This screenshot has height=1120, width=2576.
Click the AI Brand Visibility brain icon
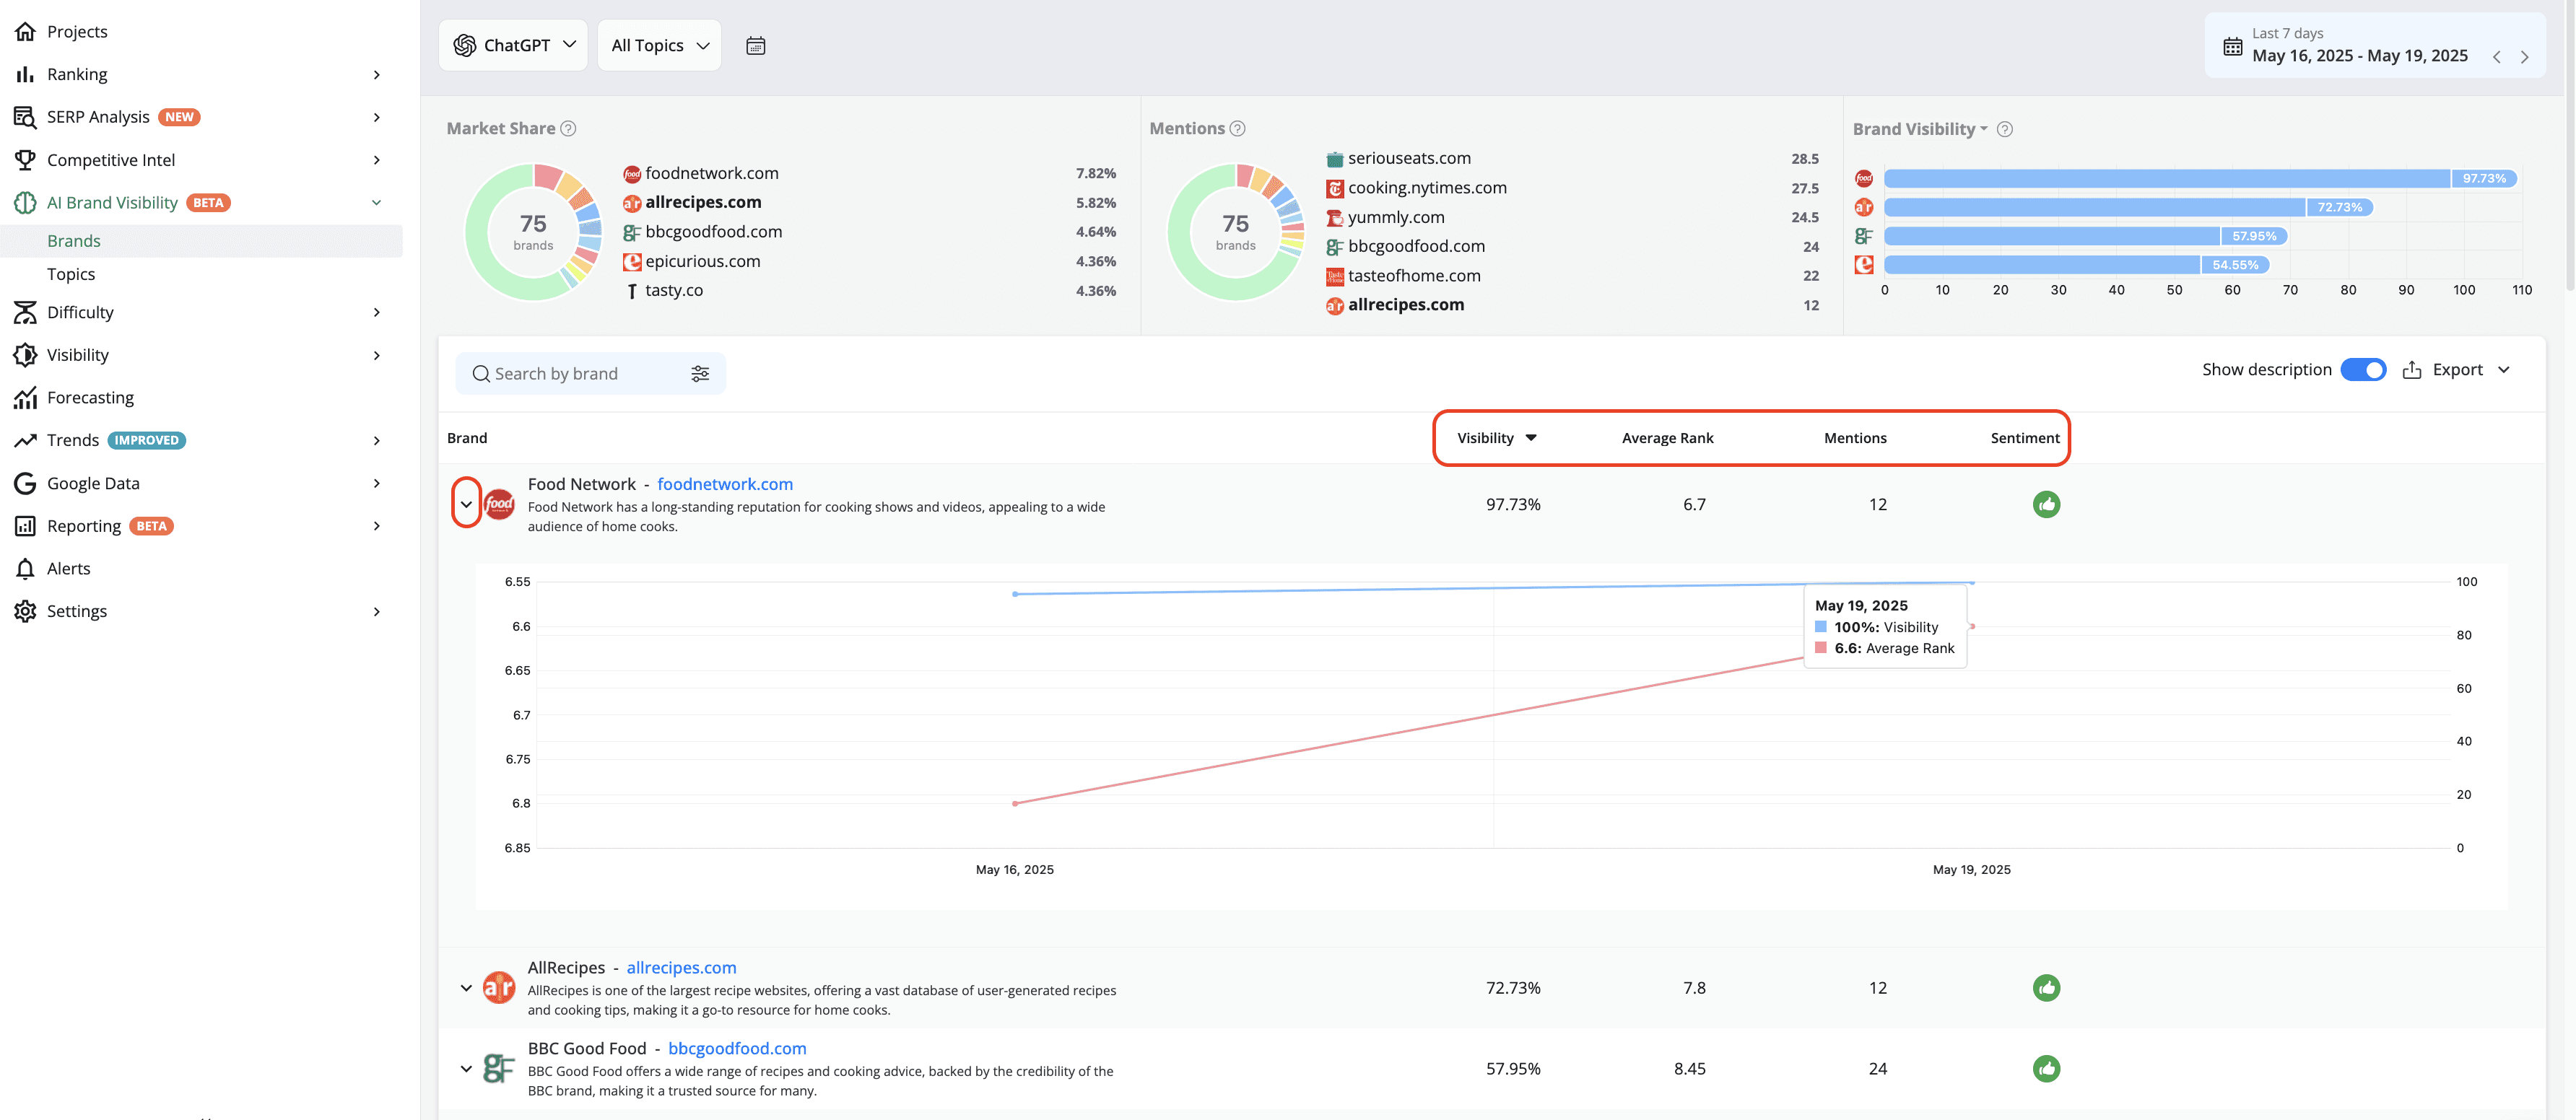[25, 203]
